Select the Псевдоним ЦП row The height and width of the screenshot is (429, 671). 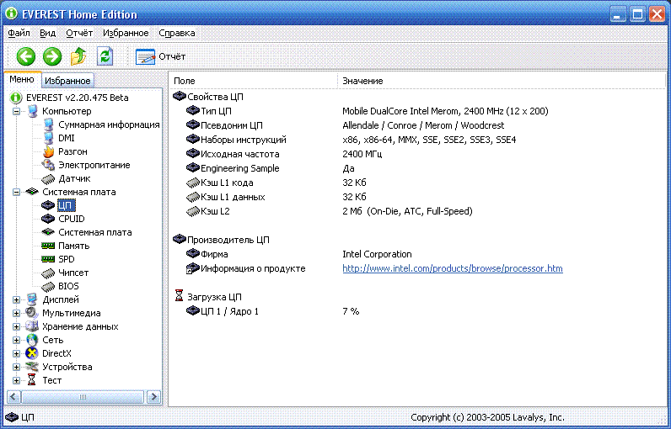tap(417, 125)
